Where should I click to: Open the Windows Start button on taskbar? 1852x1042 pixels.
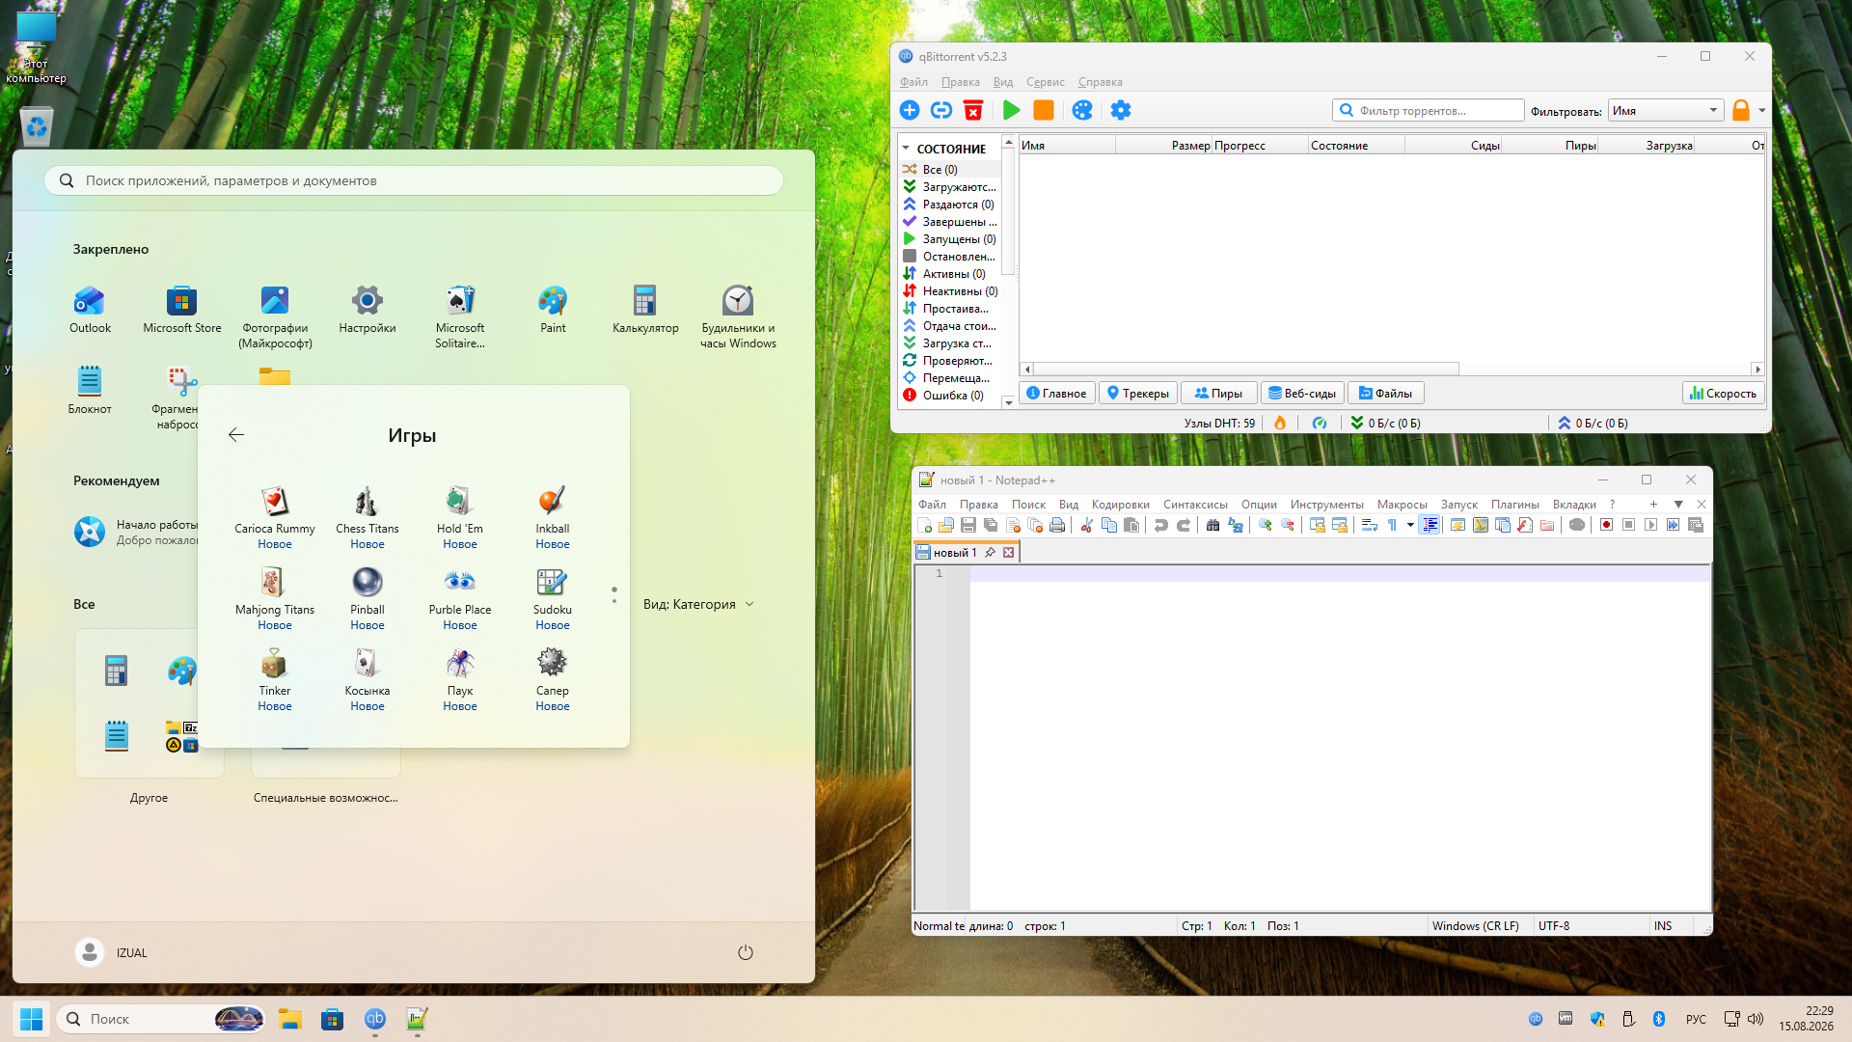(31, 1019)
